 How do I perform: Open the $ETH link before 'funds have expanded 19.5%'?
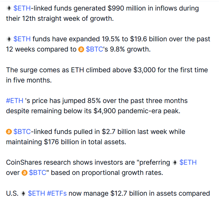click(22, 39)
